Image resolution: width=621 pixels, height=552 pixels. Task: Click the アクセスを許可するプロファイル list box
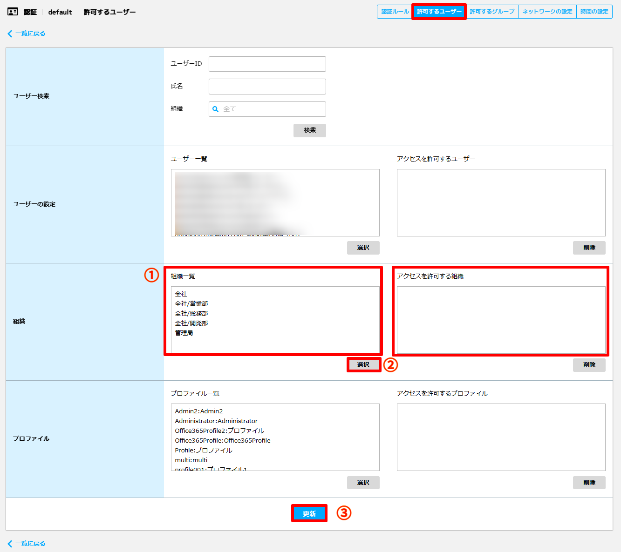coord(501,437)
